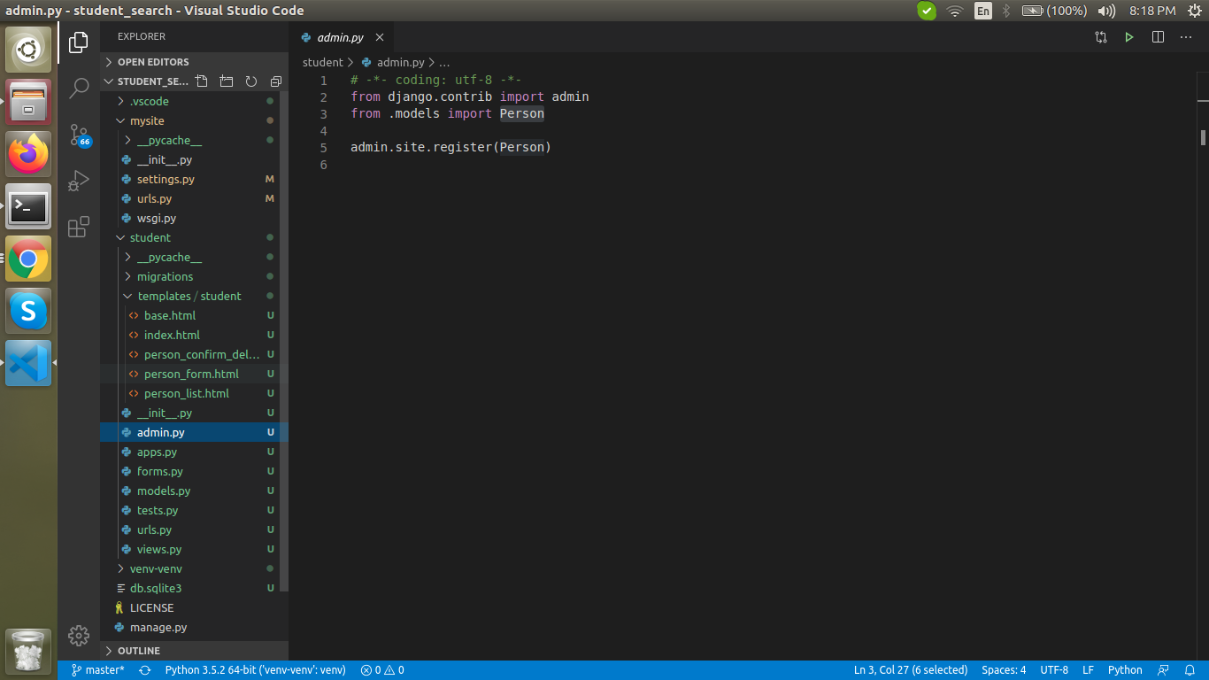This screenshot has width=1209, height=680.
Task: Click the New Folder icon in Explorer header
Action: 227,81
